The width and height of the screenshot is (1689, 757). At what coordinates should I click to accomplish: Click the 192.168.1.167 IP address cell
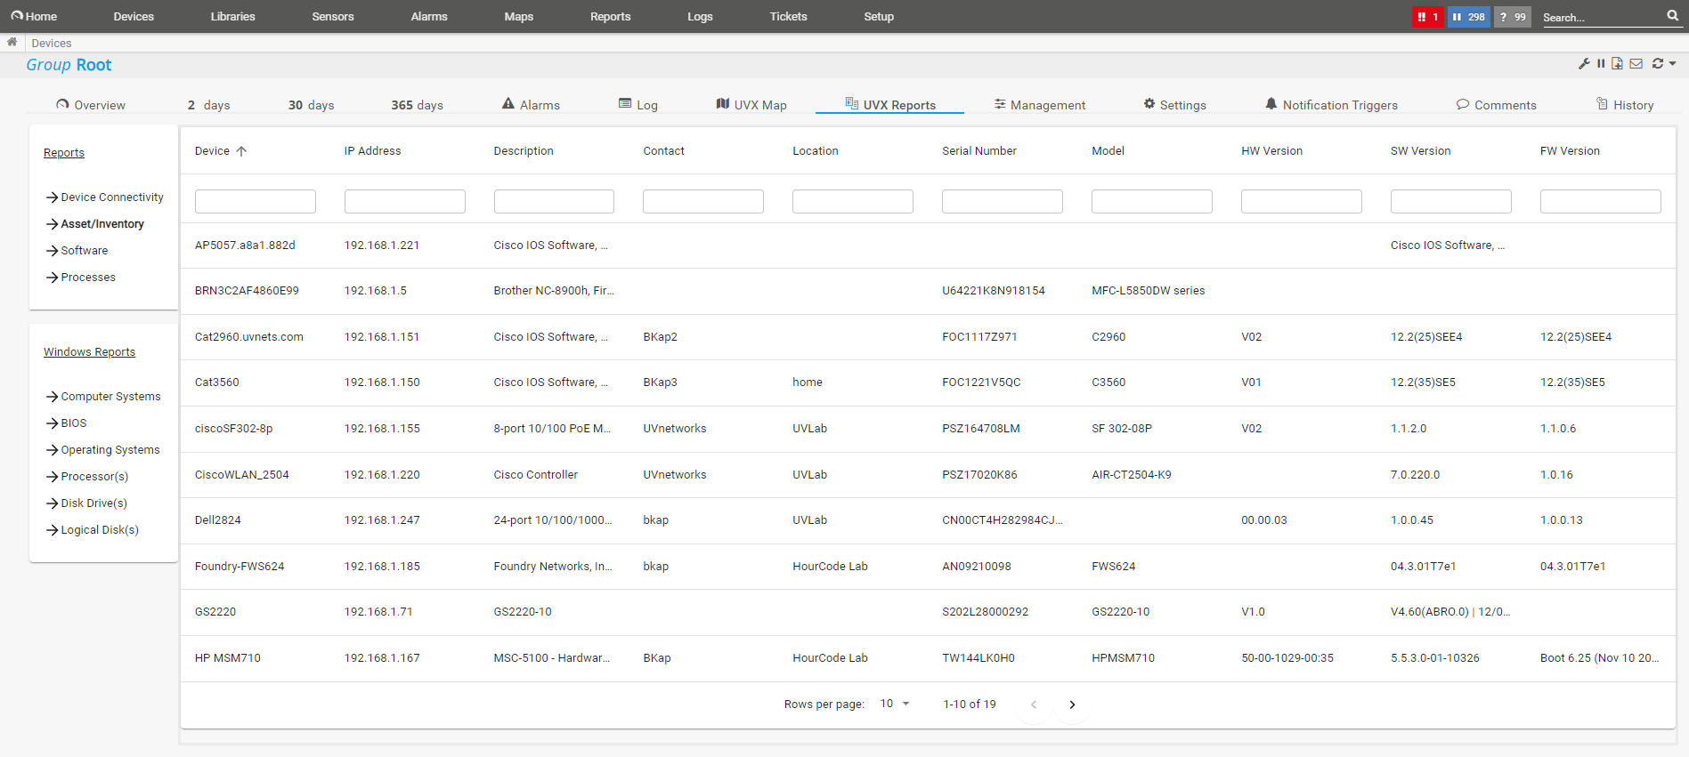(382, 658)
